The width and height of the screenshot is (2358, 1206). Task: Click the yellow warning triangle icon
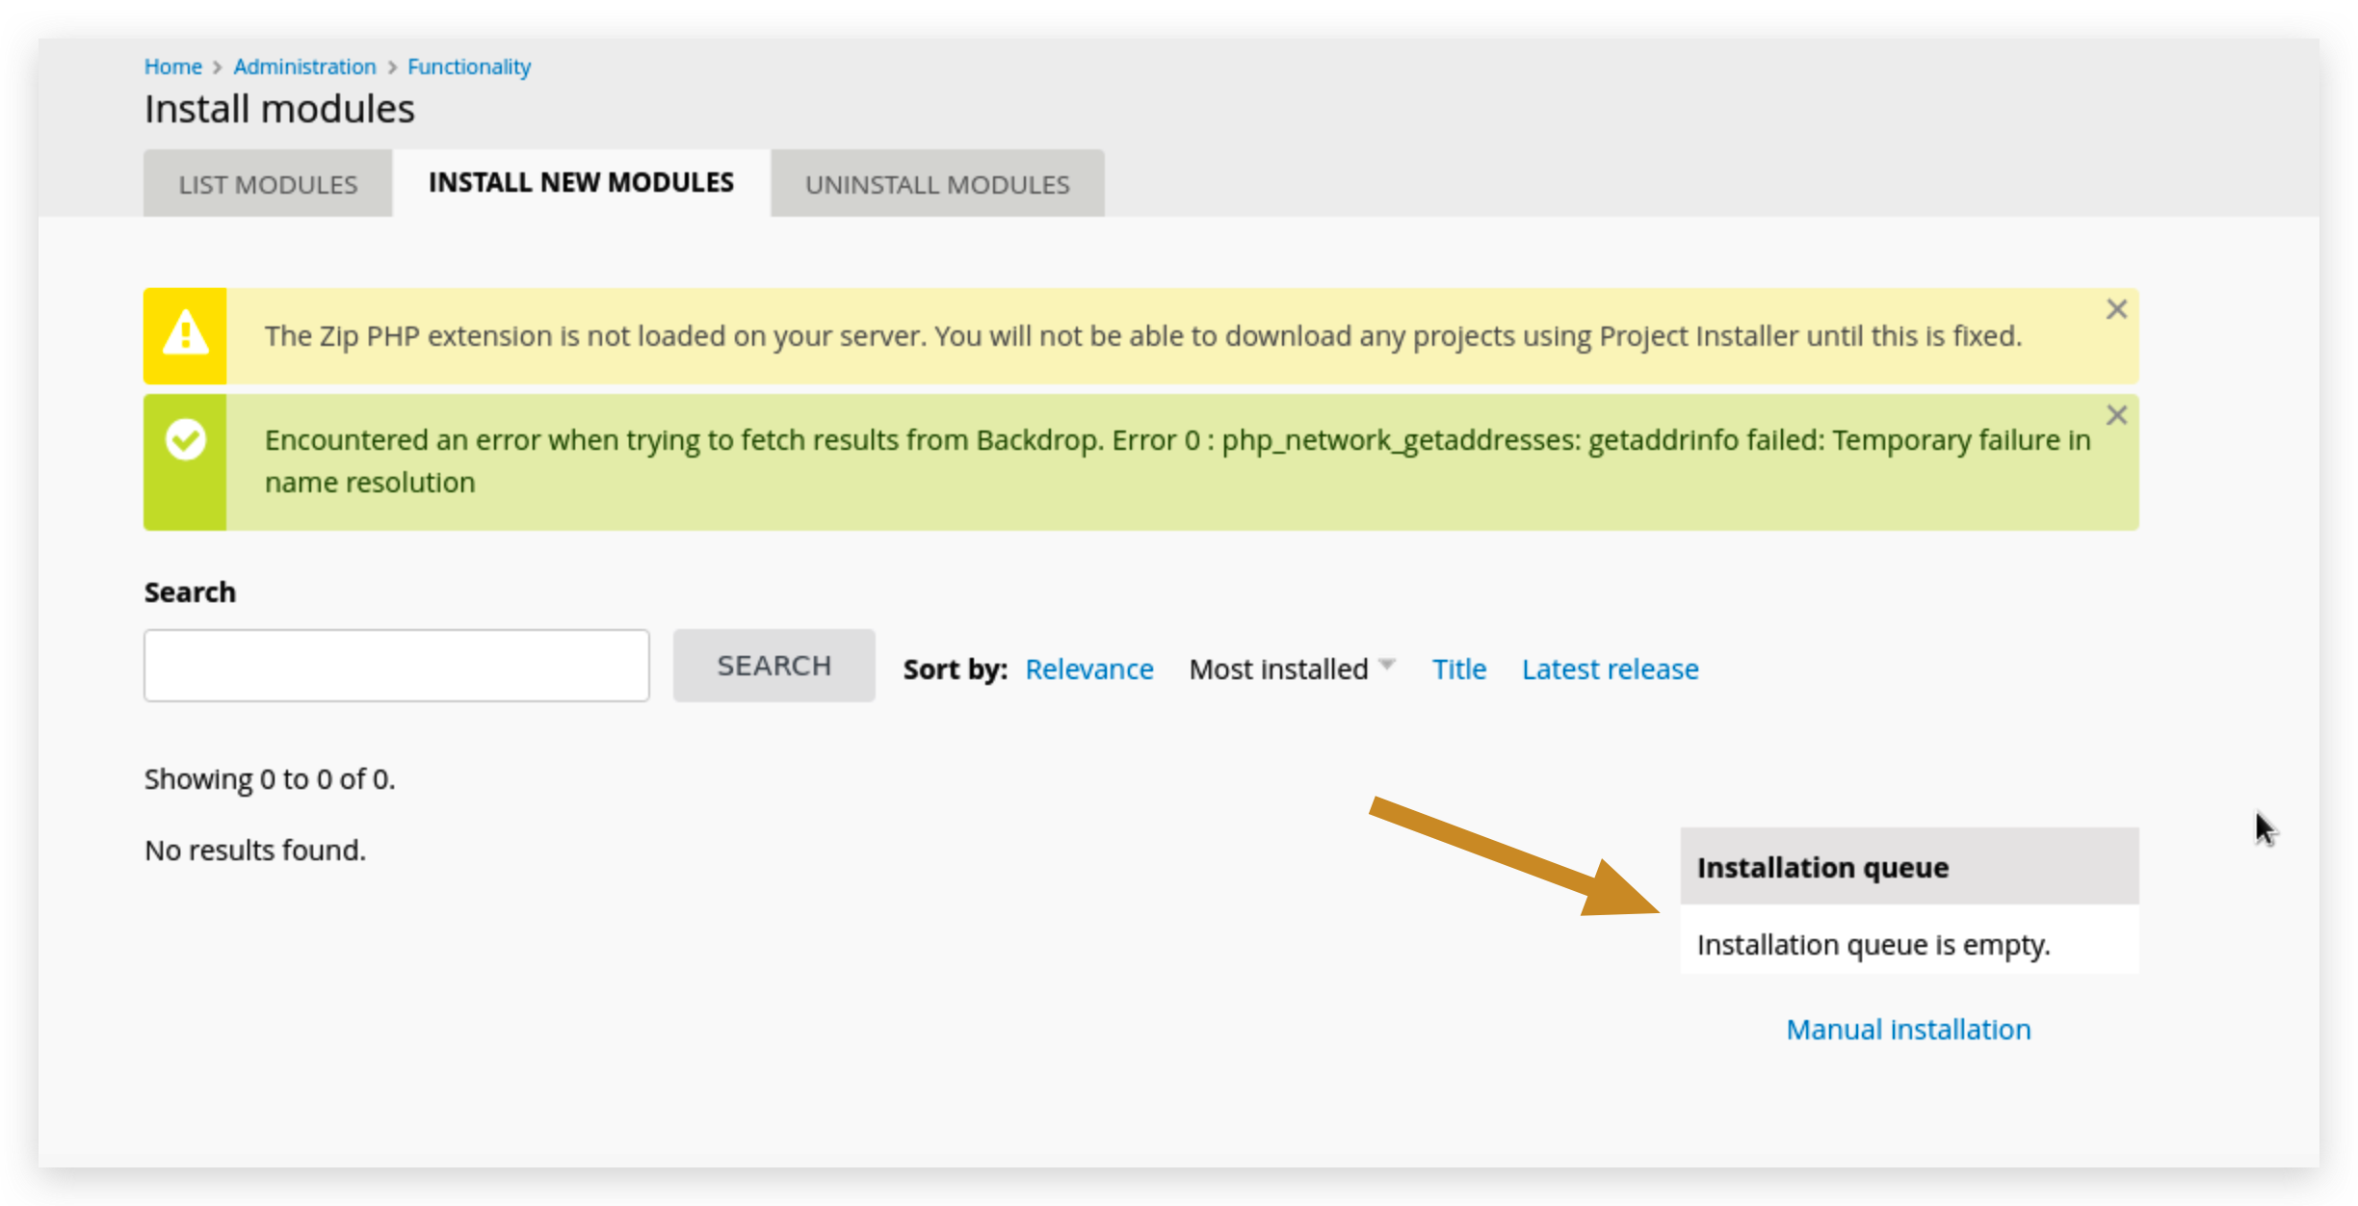click(185, 334)
